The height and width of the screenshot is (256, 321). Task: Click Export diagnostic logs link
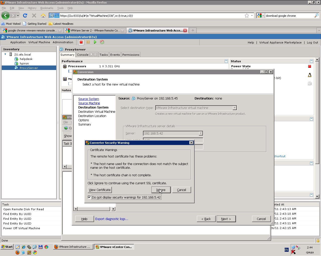(112, 219)
